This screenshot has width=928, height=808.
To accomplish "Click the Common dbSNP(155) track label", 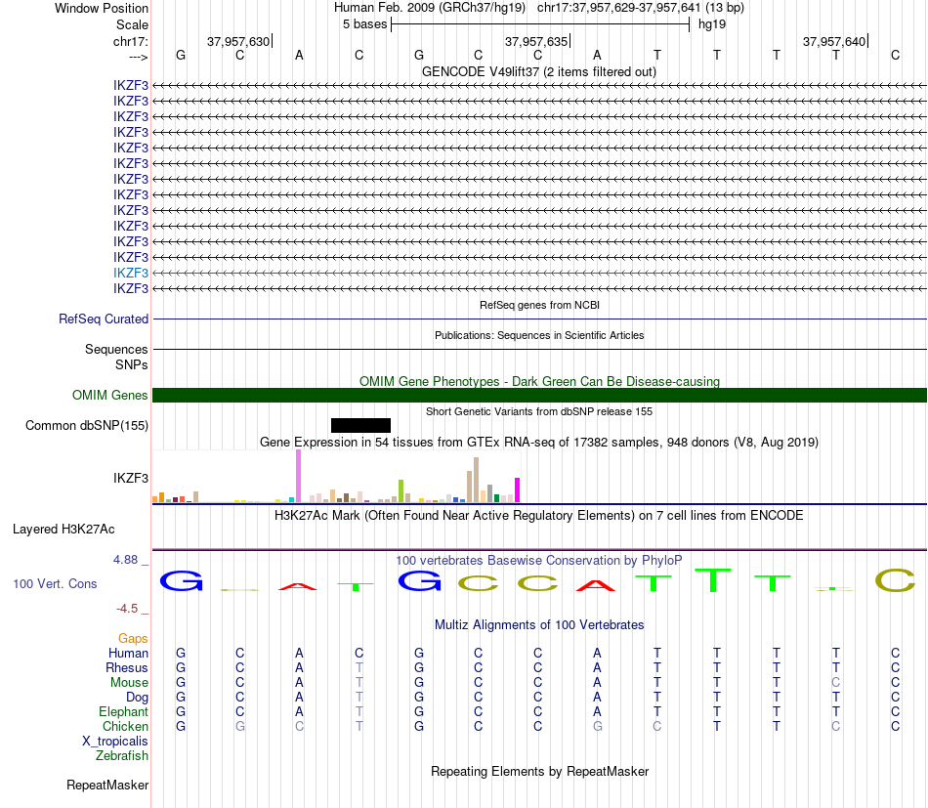I will (x=87, y=426).
